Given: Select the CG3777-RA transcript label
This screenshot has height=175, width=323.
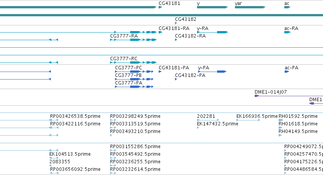Looking at the screenshot, I should click(x=124, y=36).
